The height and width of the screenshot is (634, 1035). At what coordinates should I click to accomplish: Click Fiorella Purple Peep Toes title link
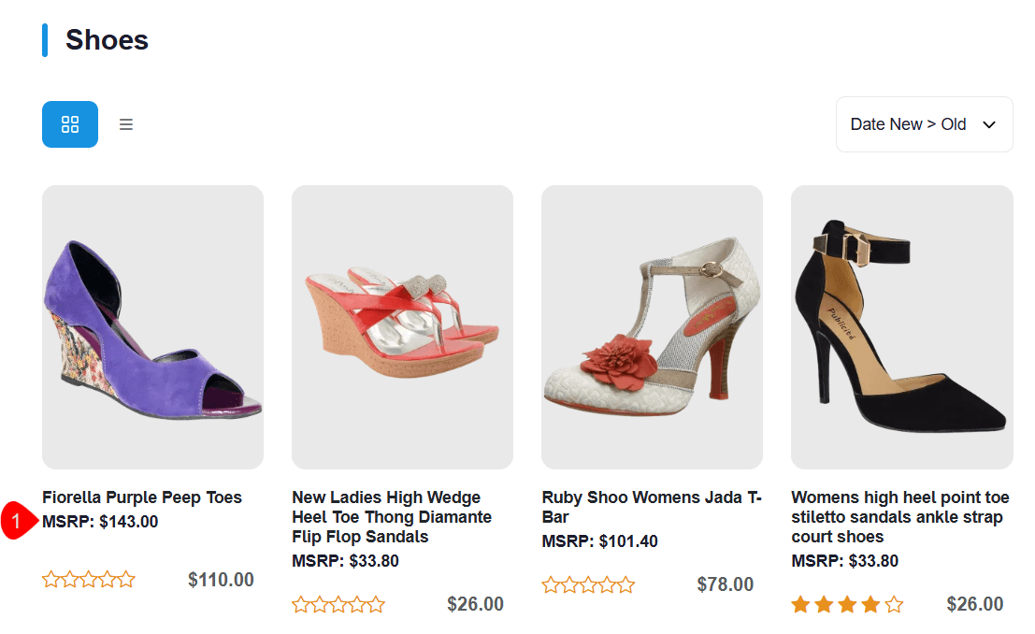tap(142, 497)
